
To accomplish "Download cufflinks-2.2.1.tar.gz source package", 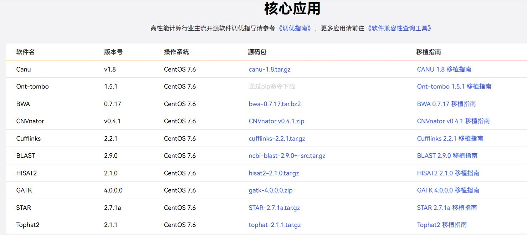I will (277, 138).
